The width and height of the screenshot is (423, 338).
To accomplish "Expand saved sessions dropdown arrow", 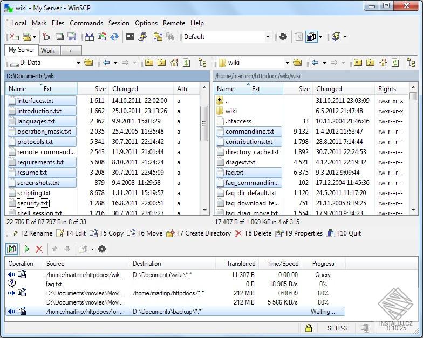I will (x=35, y=37).
